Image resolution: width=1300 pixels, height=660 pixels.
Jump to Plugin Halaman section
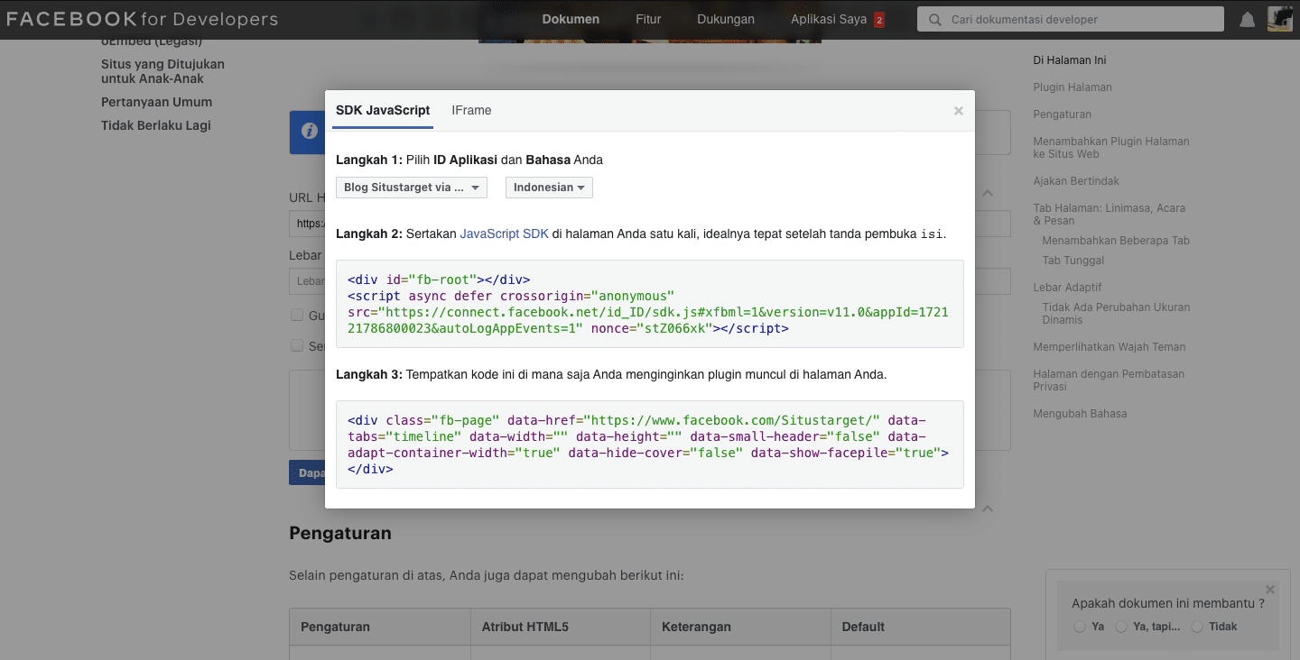pyautogui.click(x=1072, y=87)
